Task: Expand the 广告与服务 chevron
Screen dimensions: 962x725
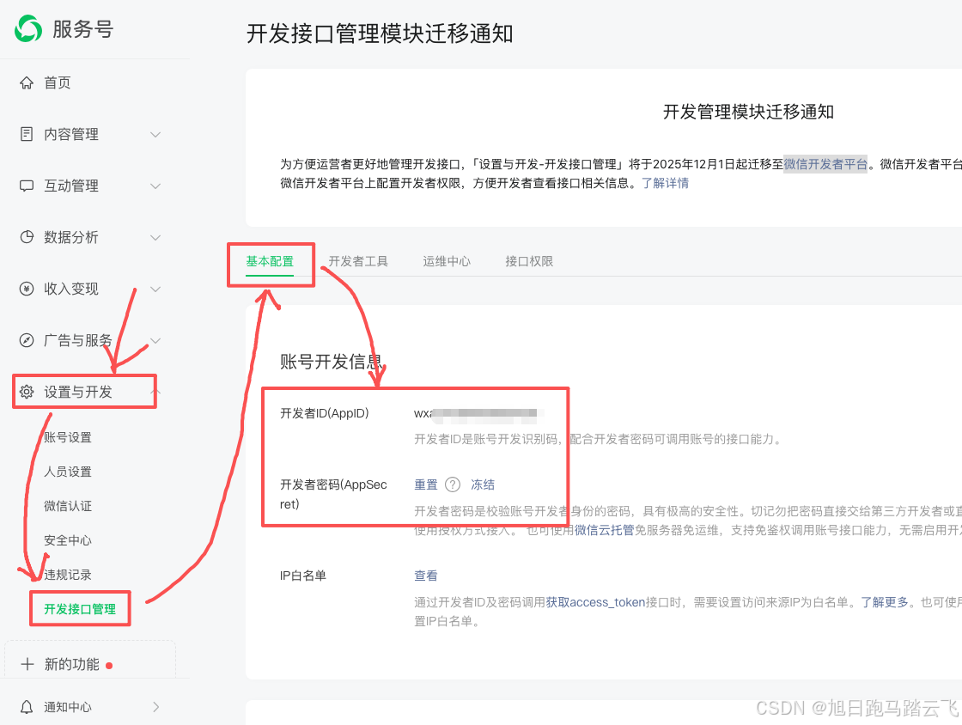Action: 155,340
